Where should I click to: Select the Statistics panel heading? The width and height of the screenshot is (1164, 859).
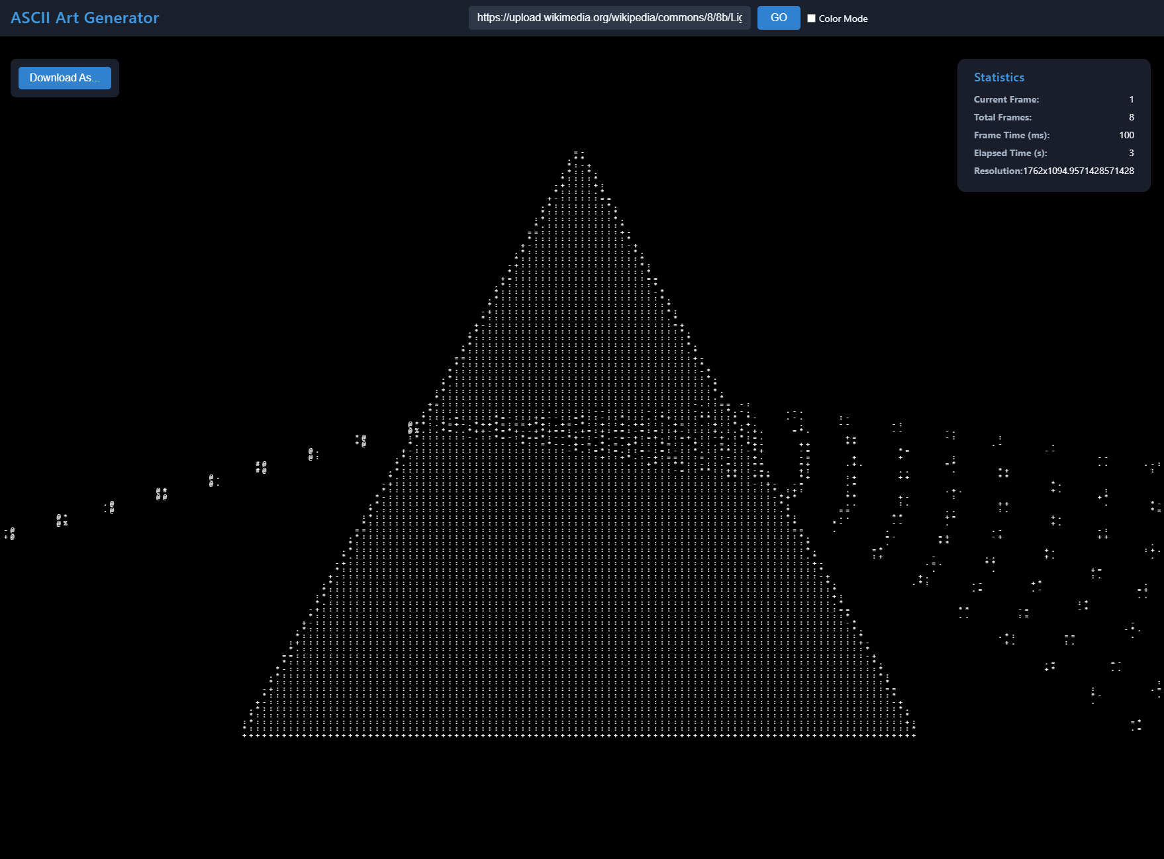tap(998, 77)
